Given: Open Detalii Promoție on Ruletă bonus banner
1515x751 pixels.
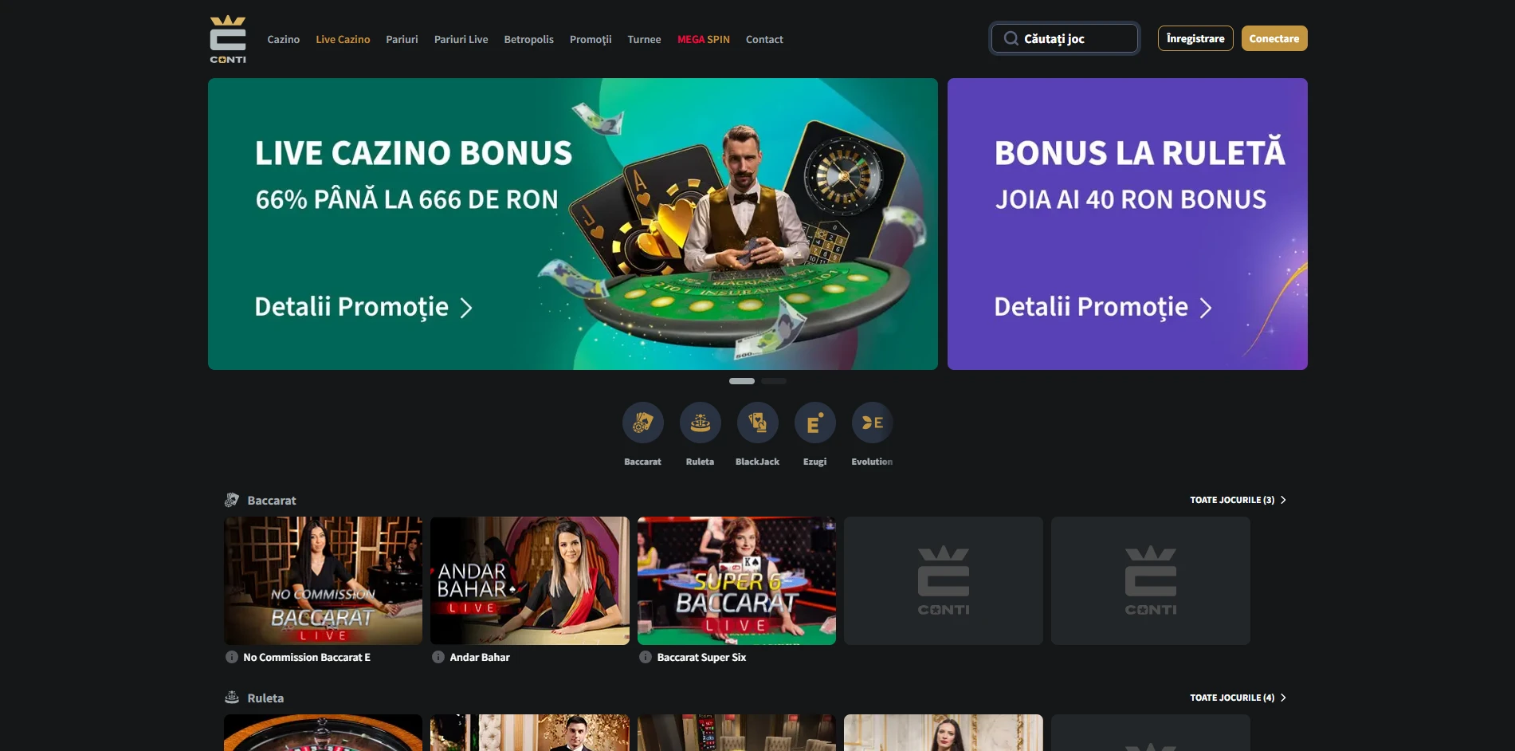Looking at the screenshot, I should [x=1103, y=307].
